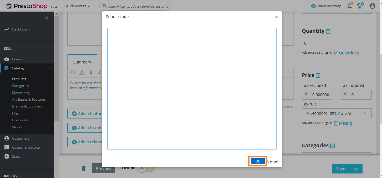Open Attributes & Features submenu item
382x178 pixels.
point(29,100)
